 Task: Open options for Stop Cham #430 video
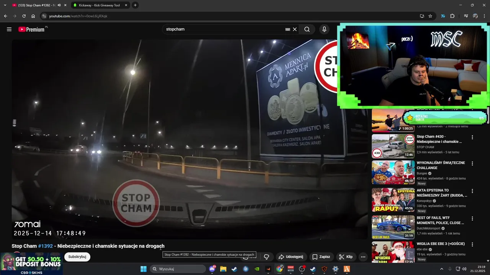tap(472, 137)
